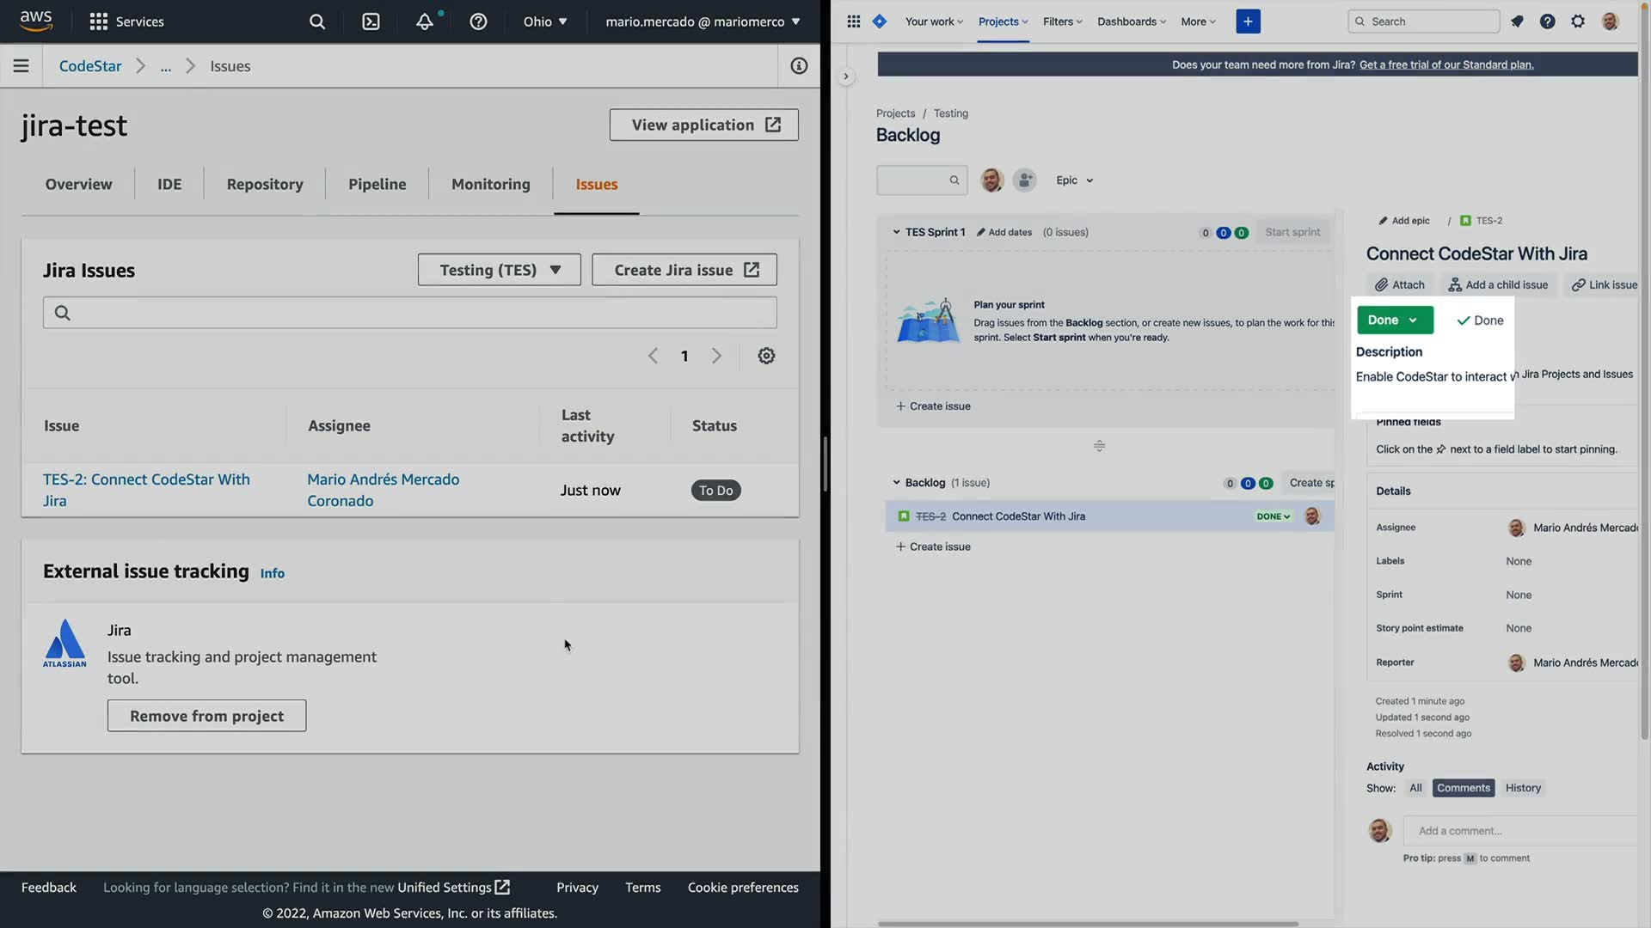The width and height of the screenshot is (1651, 928).
Task: Collapse the Backlog section chevron
Action: 896,483
